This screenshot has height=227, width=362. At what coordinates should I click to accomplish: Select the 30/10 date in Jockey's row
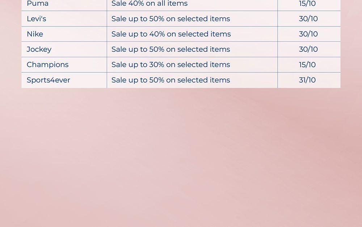(308, 49)
